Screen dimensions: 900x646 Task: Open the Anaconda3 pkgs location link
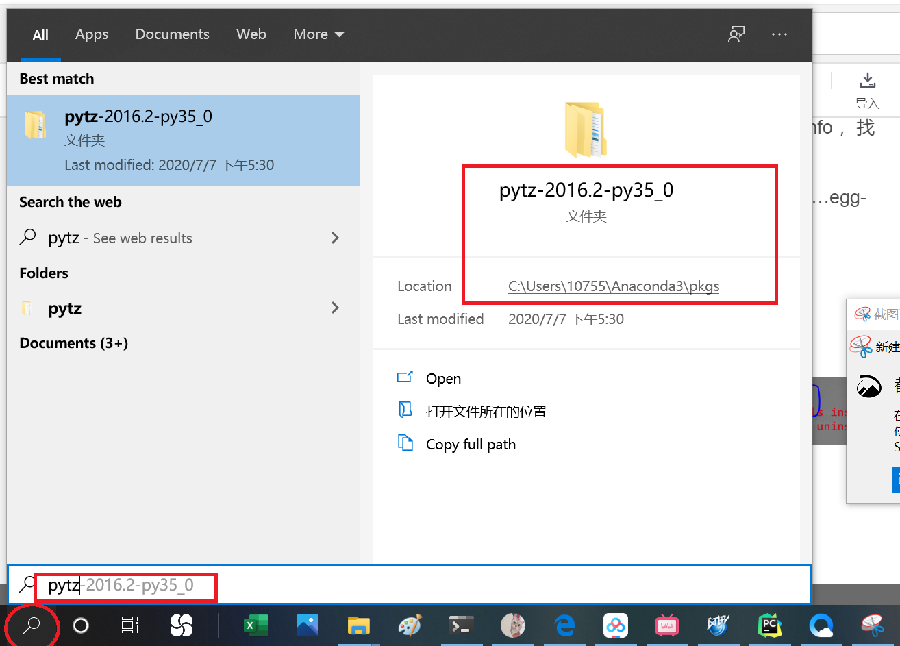click(x=614, y=286)
